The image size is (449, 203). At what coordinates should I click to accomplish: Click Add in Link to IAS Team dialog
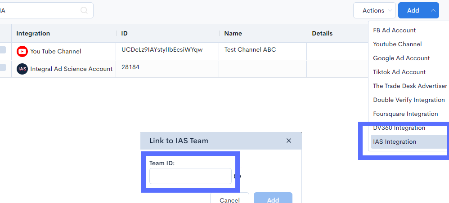273,198
